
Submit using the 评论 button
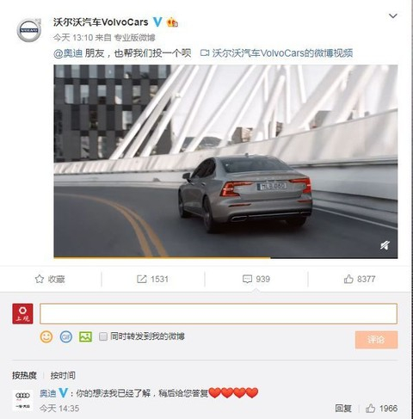click(x=376, y=340)
